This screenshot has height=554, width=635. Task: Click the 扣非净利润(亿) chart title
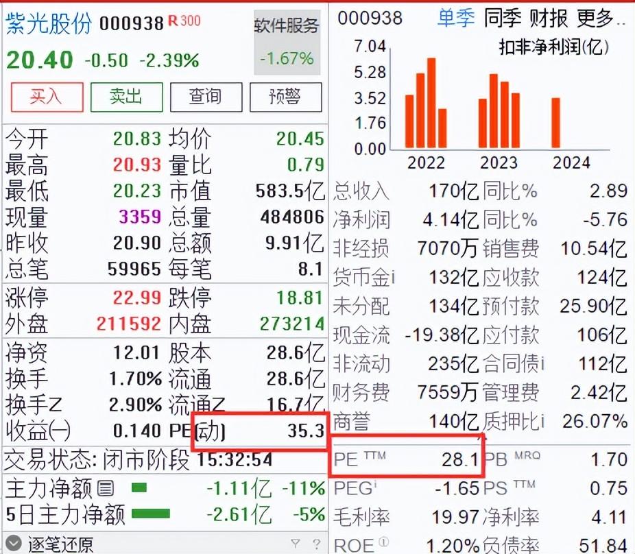point(553,47)
